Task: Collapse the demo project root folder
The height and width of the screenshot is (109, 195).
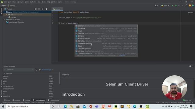Action: pos(4,12)
